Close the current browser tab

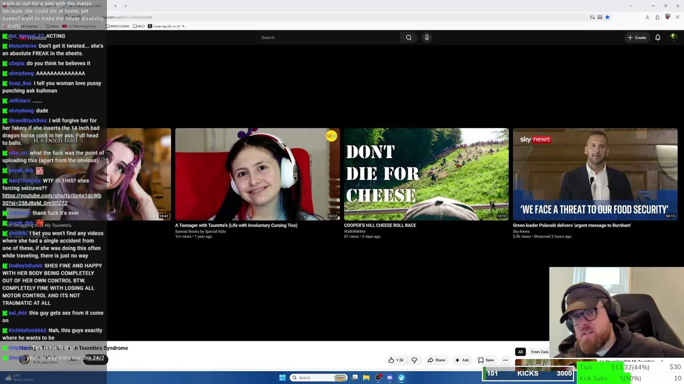pyautogui.click(x=115, y=6)
